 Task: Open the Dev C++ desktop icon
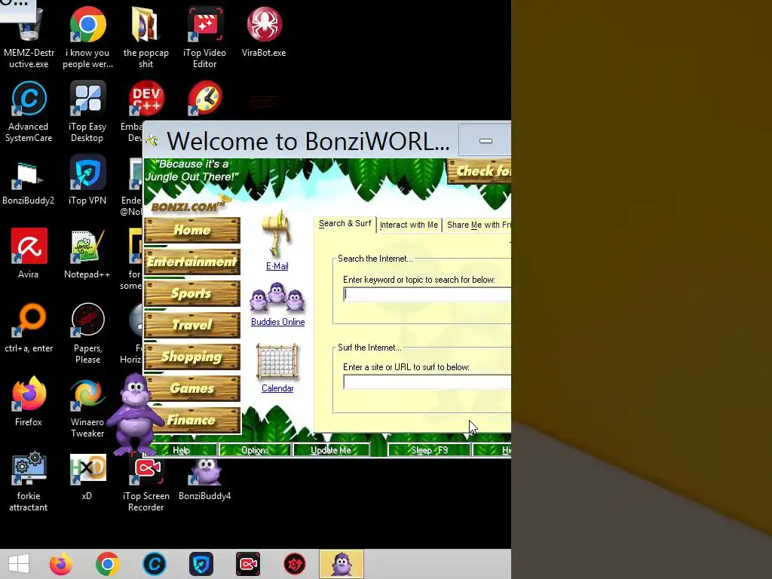[146, 99]
